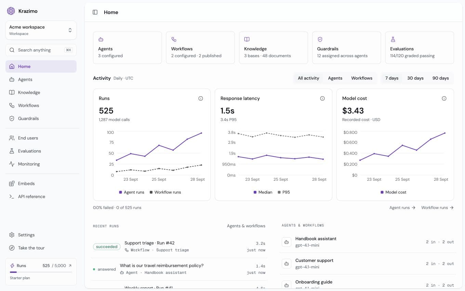This screenshot has width=465, height=291.
Task: Click the Onboarding guide agent icon
Action: (x=286, y=285)
